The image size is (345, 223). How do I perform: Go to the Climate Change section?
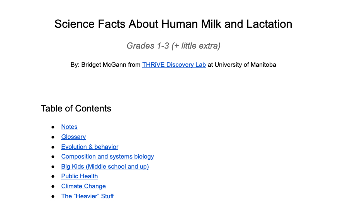pyautogui.click(x=83, y=186)
